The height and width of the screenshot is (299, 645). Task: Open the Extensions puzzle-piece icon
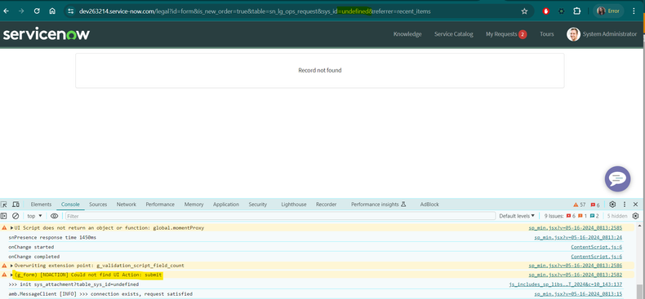coord(576,11)
